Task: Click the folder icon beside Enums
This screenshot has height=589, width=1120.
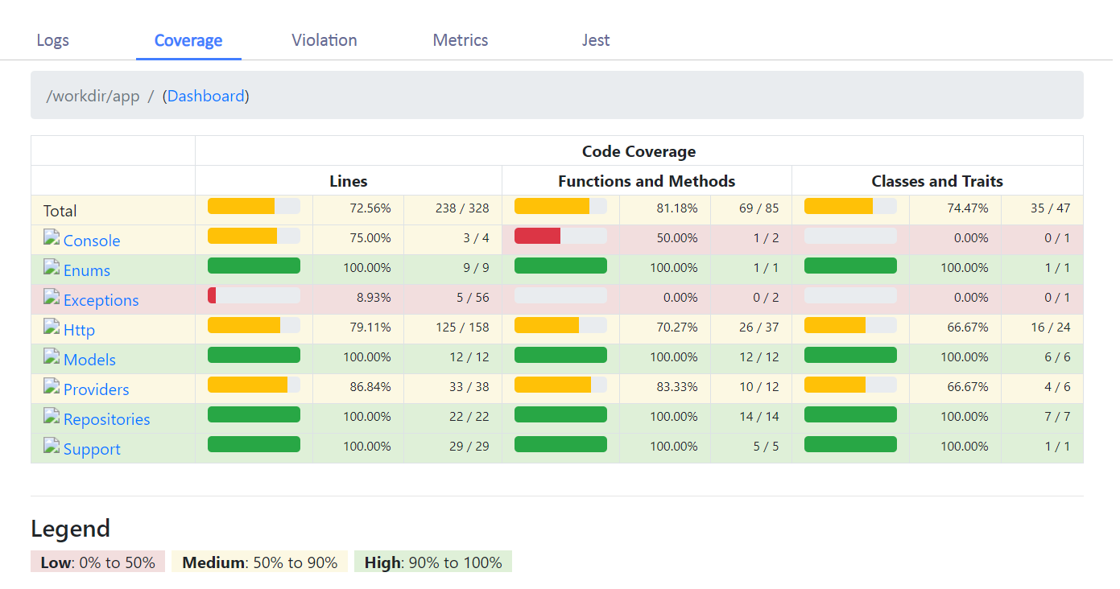Action: [52, 267]
